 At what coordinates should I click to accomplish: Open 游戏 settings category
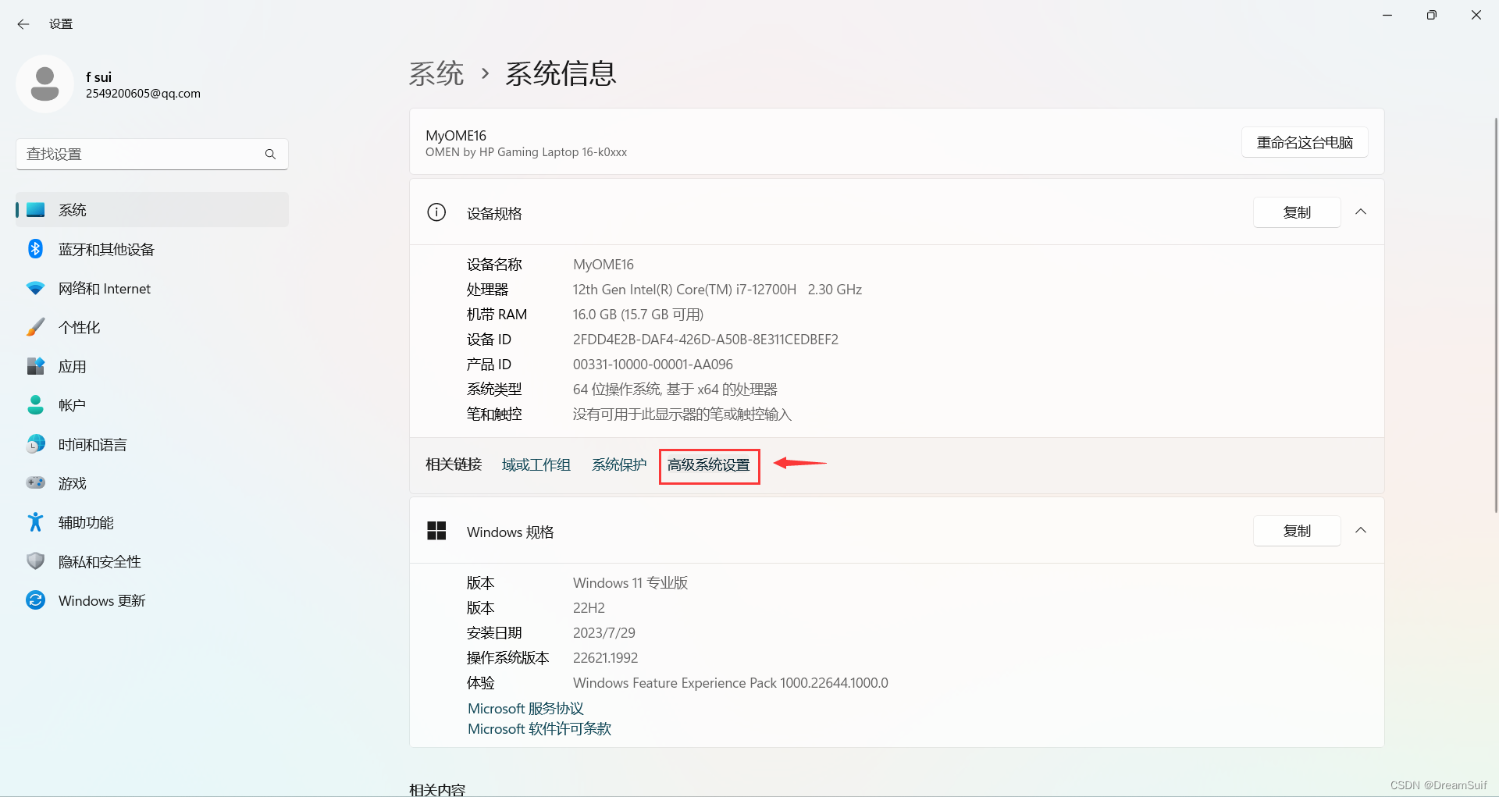(x=152, y=483)
